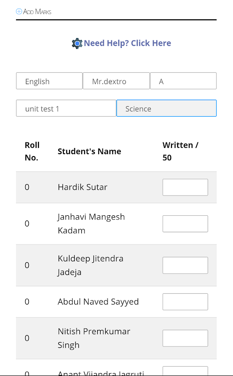Click the Student's Name column header
Screen dimensions: 233x376
pos(89,151)
